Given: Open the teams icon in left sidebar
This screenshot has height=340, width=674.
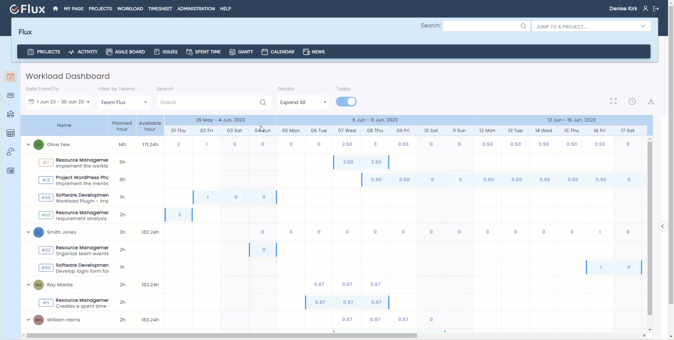Looking at the screenshot, I should pos(11,96).
